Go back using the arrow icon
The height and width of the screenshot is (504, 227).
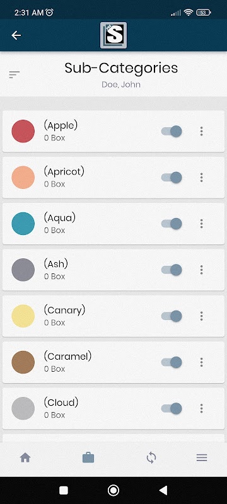(16, 35)
